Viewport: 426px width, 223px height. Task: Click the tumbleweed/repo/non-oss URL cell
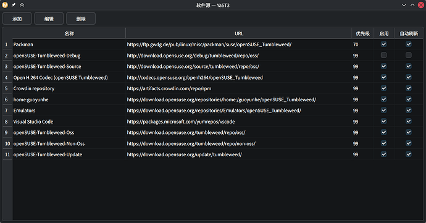click(x=239, y=143)
